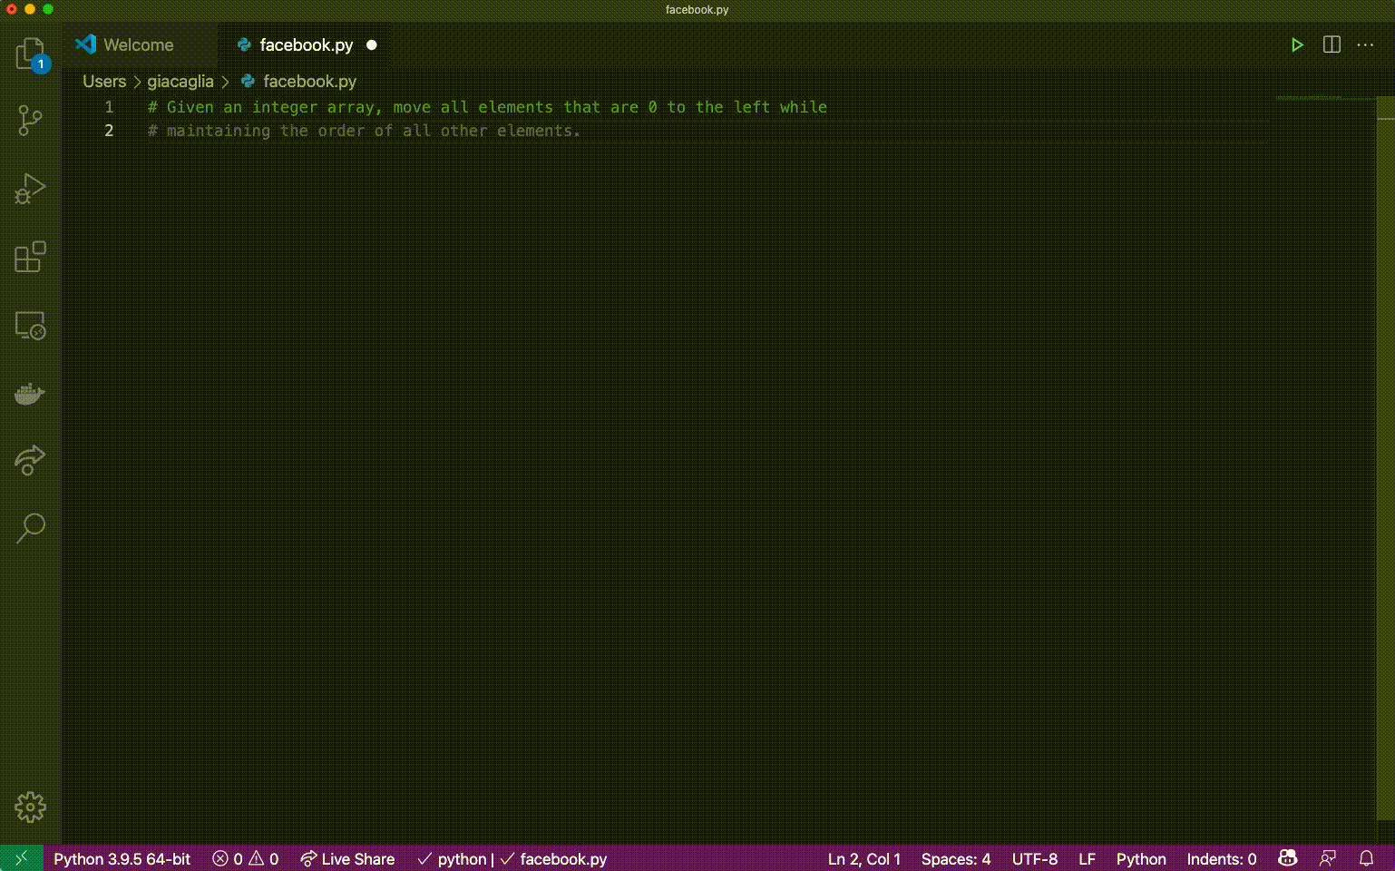
Task: Open the Extensions marketplace
Action: [30, 257]
